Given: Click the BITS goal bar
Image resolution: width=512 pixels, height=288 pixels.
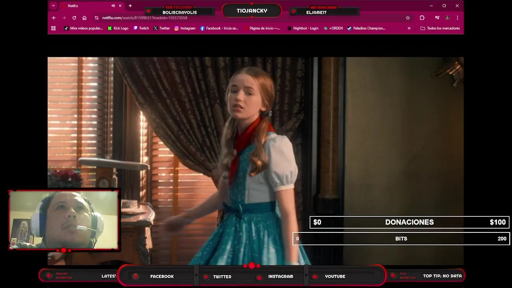Looking at the screenshot, I should pos(401,238).
